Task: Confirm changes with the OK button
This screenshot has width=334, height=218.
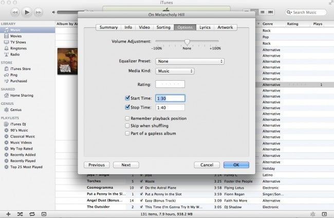Action: (236, 165)
